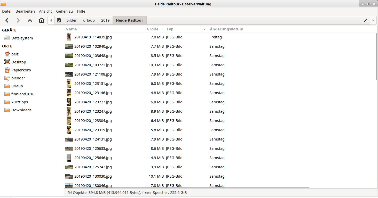
Task: Go back with the left arrow button
Action: pyautogui.click(x=7, y=20)
